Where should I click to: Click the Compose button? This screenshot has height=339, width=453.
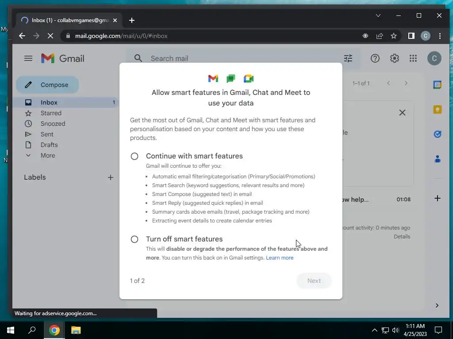pyautogui.click(x=48, y=85)
